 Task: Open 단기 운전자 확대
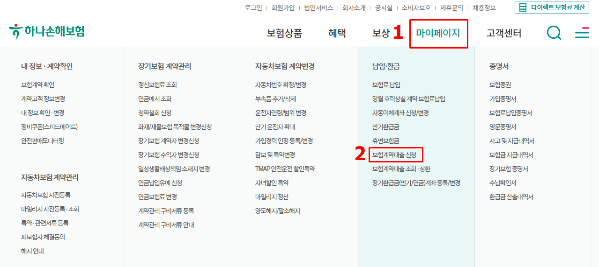click(x=275, y=127)
